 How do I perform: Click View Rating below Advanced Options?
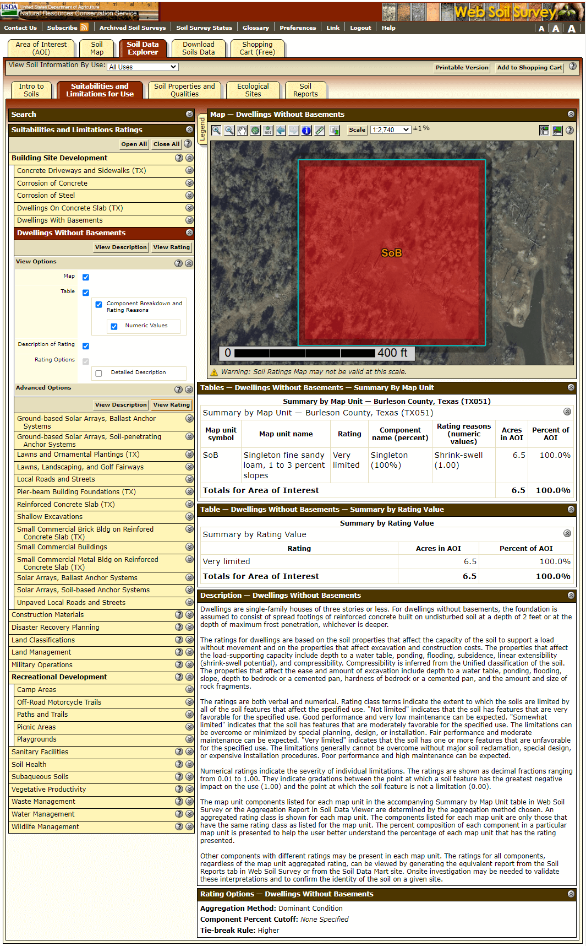point(172,405)
